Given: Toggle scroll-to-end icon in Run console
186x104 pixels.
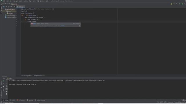Looking at the screenshot, I should [x=6, y=89].
